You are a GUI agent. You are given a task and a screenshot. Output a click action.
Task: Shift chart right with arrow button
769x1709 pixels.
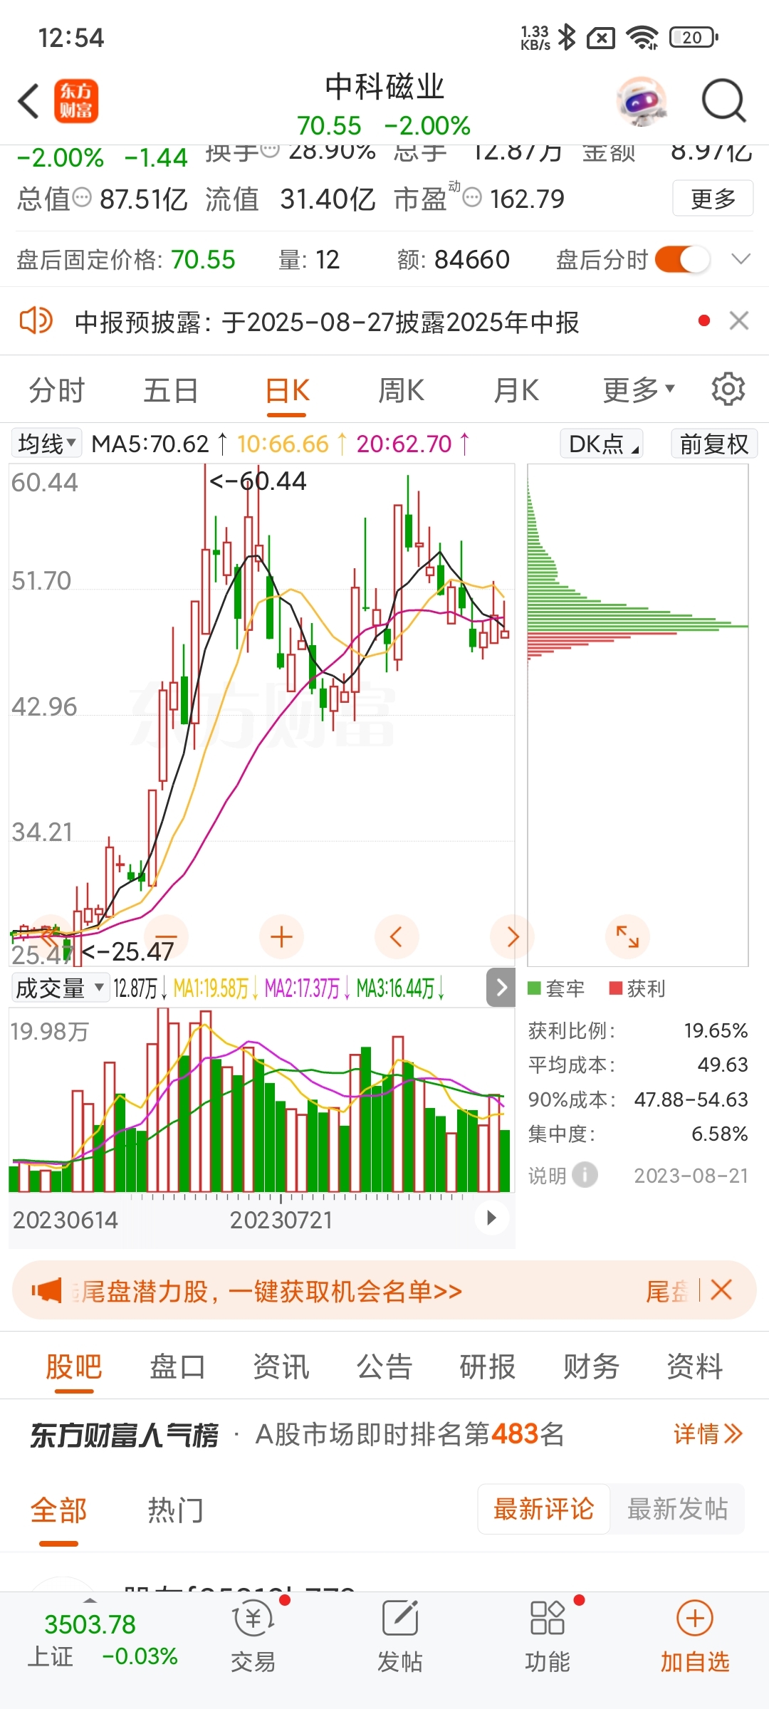pos(512,937)
